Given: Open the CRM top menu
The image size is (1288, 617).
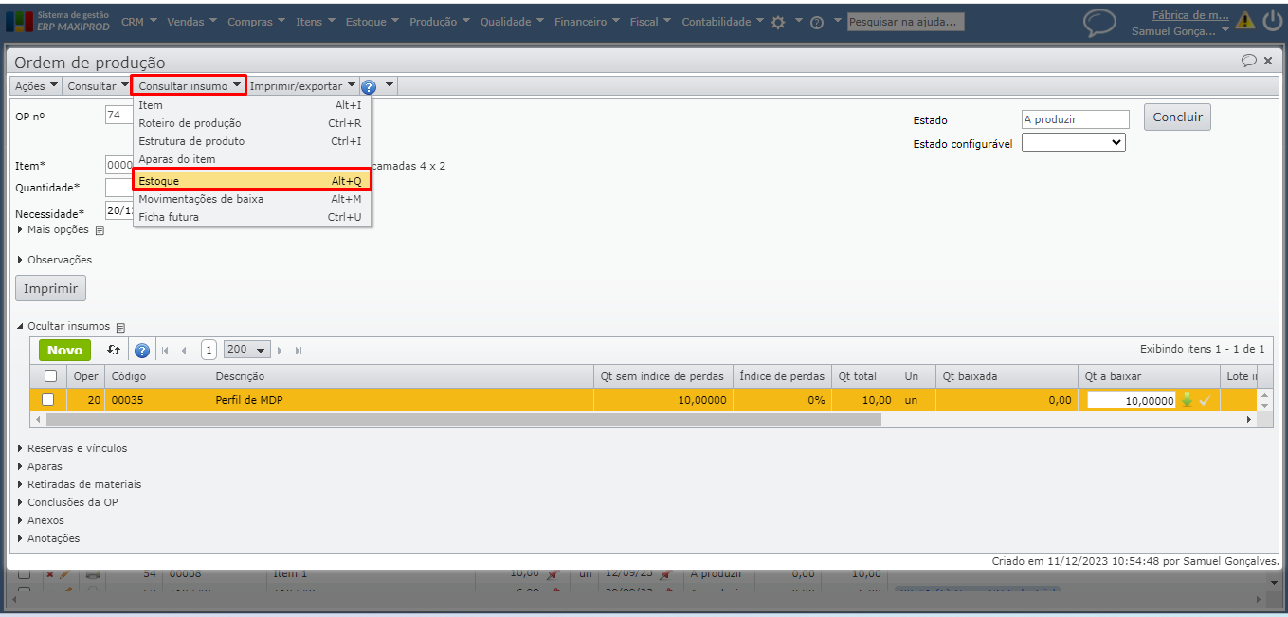Looking at the screenshot, I should [138, 22].
